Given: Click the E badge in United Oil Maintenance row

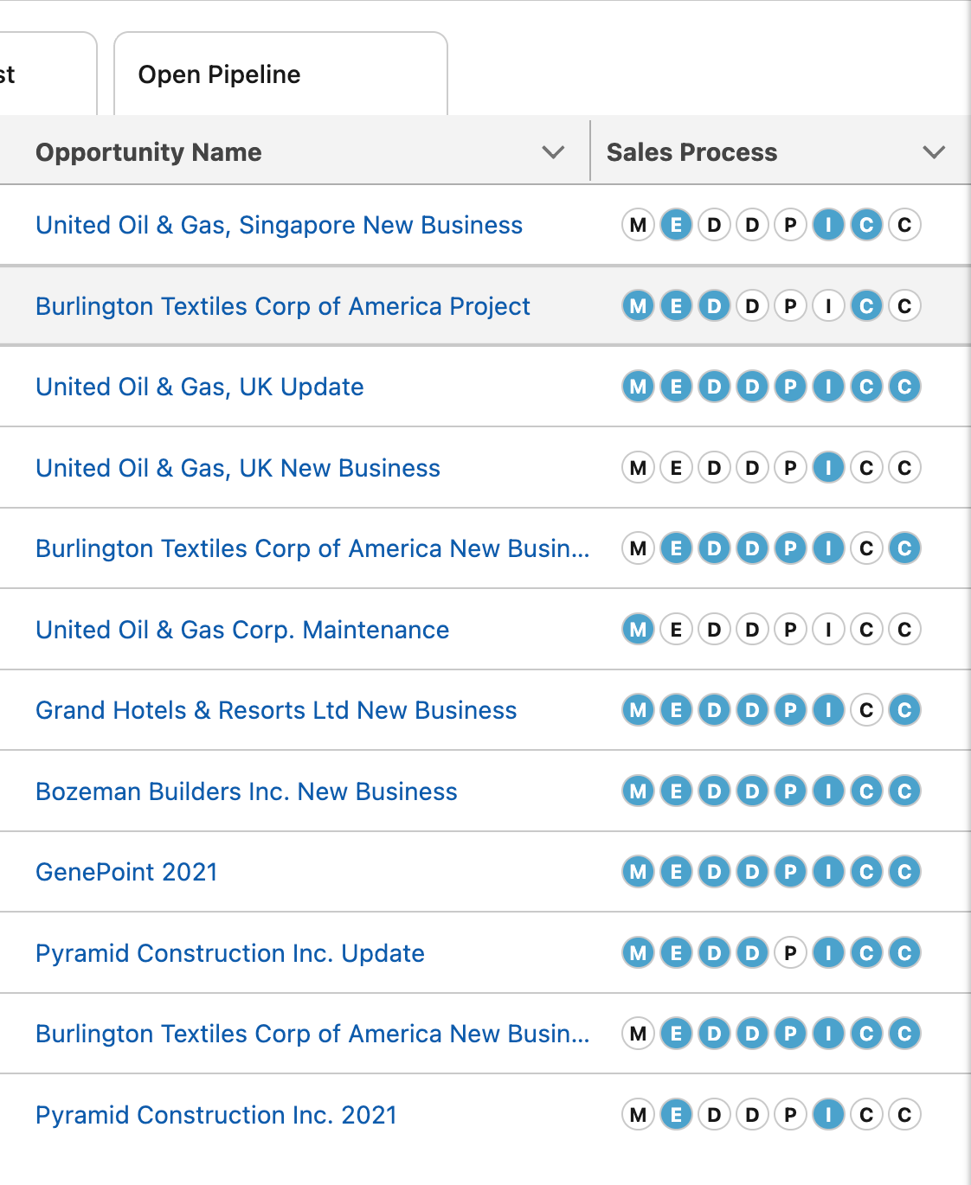Looking at the screenshot, I should [x=676, y=630].
